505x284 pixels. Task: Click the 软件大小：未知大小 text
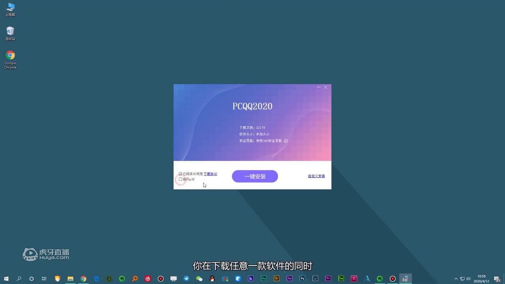coord(254,134)
